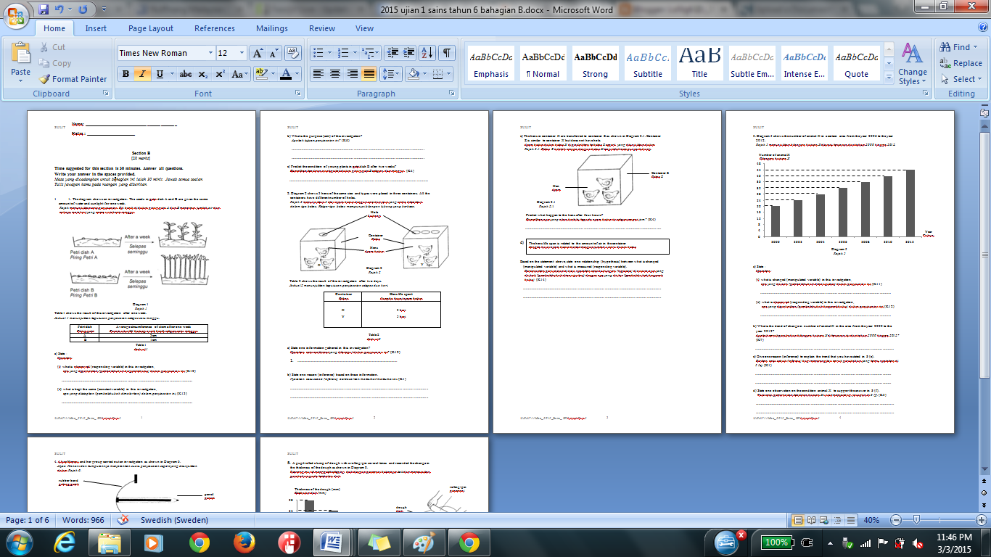This screenshot has width=991, height=557.
Task: Toggle show paragraph marks
Action: (447, 53)
